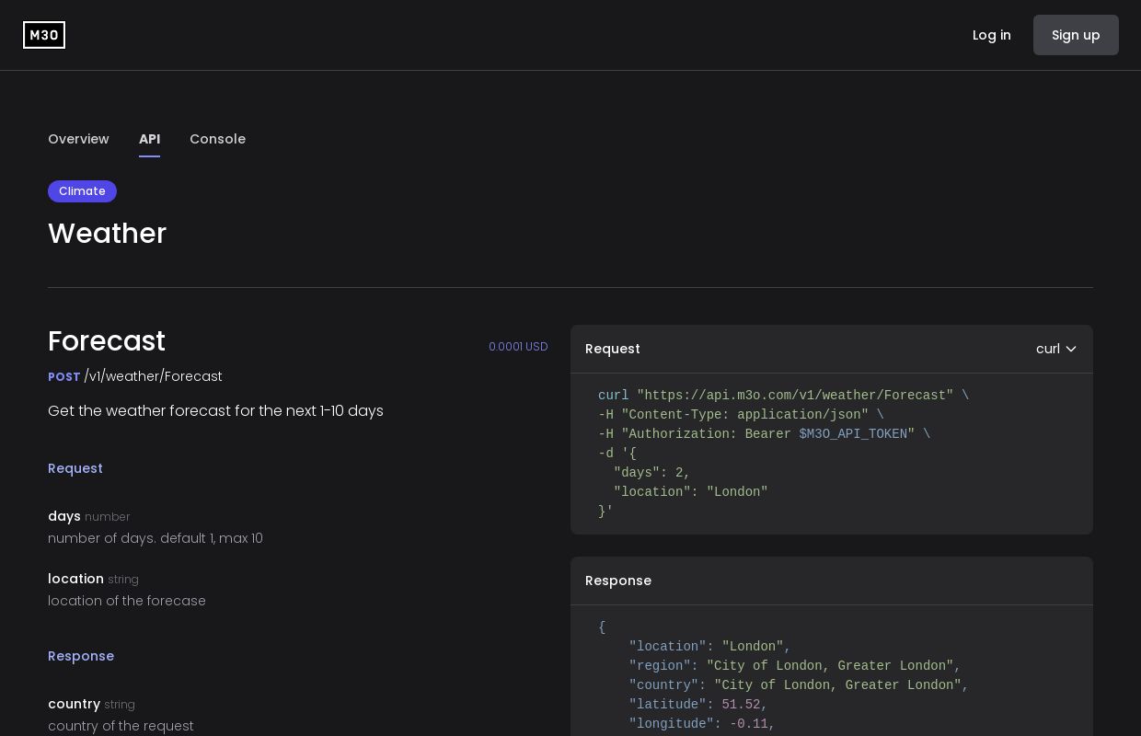Click the /v1/weather/Forecast path text

(154, 376)
